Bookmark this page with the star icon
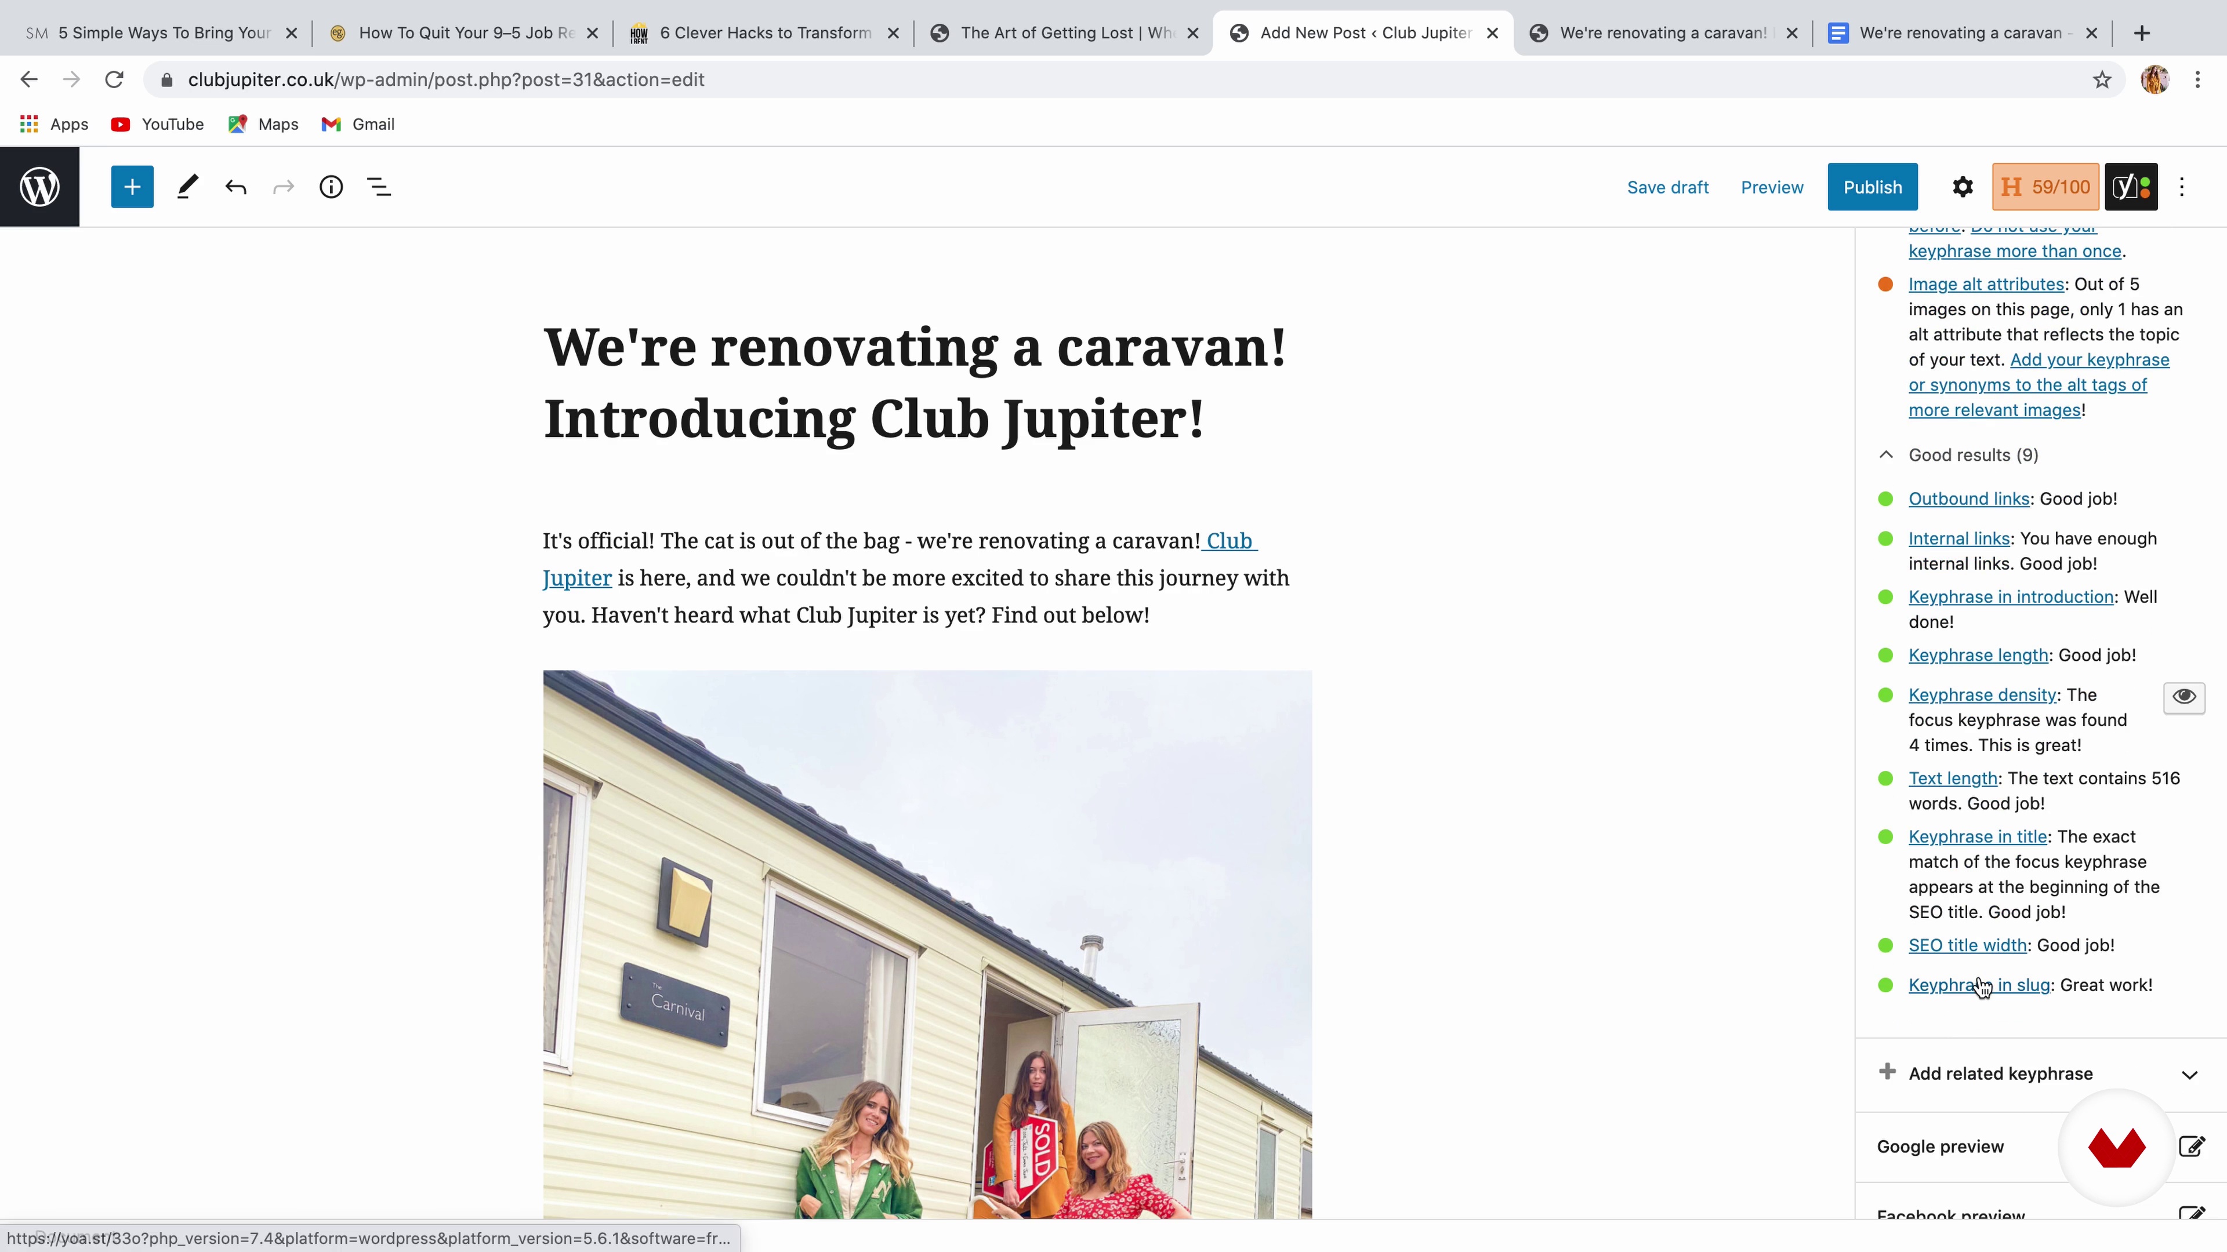The image size is (2227, 1252). [x=2102, y=79]
